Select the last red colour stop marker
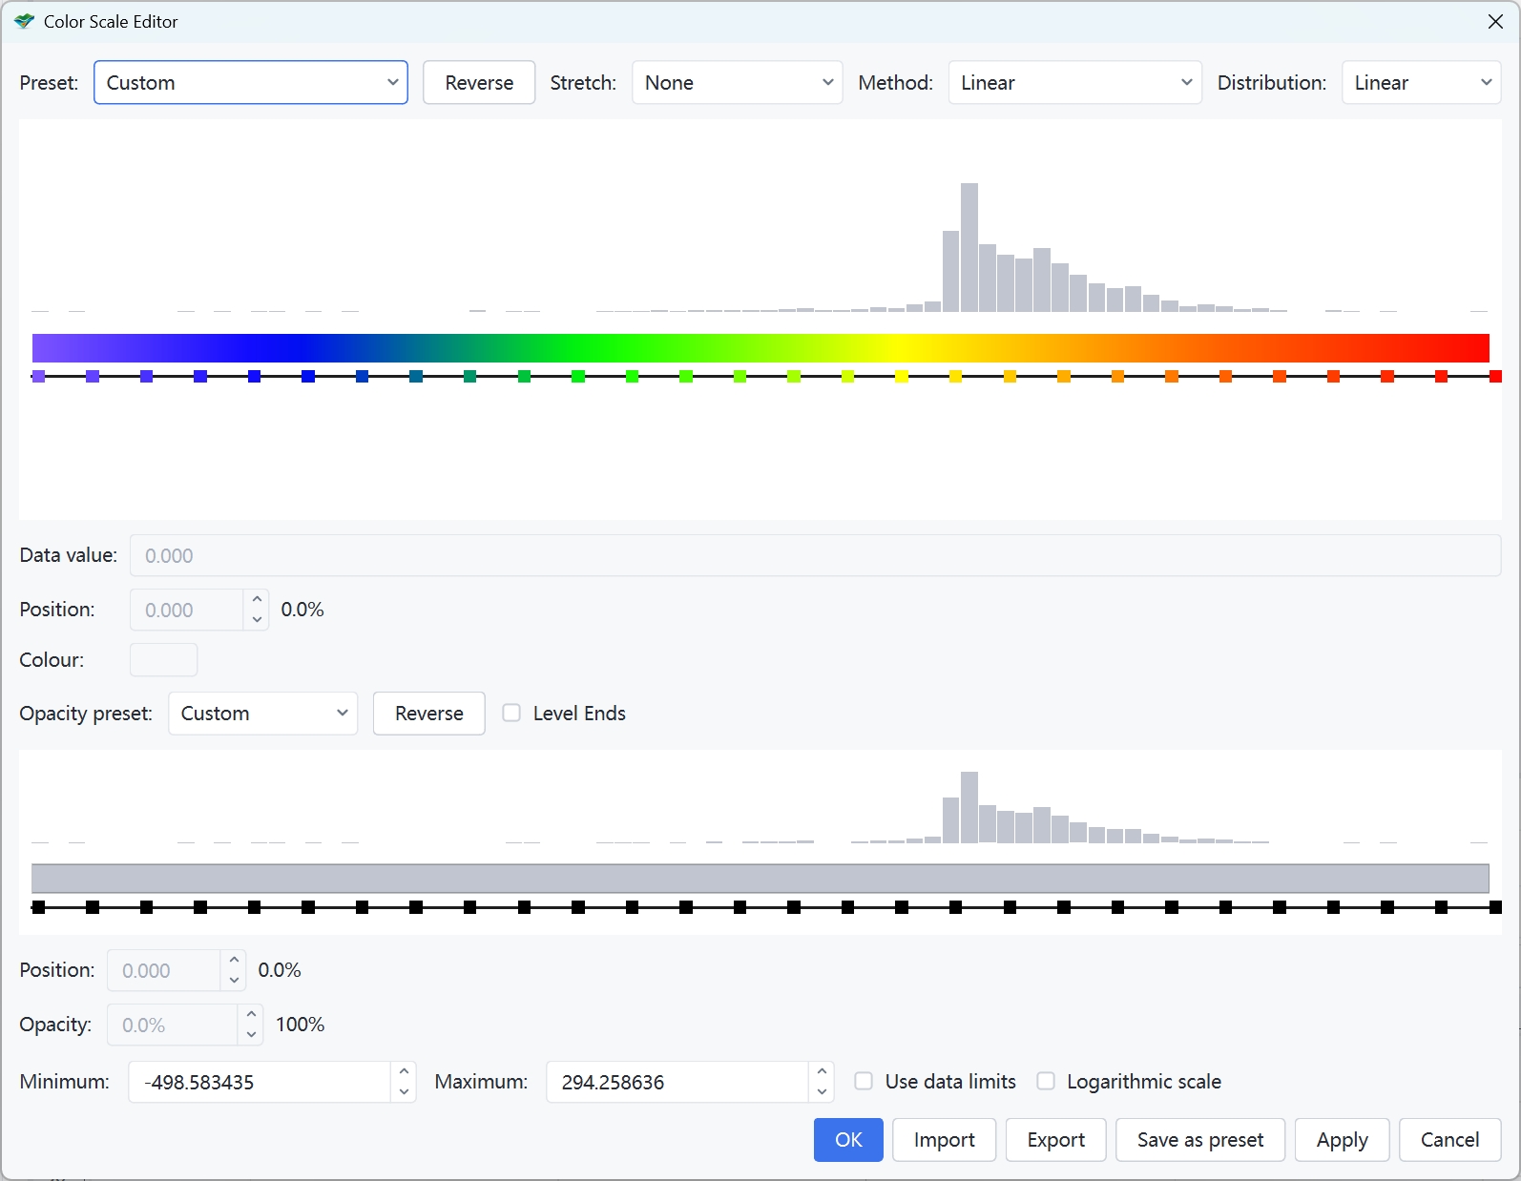 (x=1495, y=377)
